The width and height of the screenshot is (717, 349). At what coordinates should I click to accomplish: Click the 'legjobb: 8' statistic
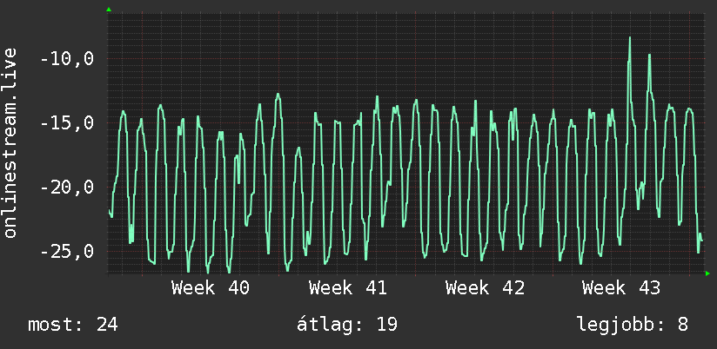633,325
